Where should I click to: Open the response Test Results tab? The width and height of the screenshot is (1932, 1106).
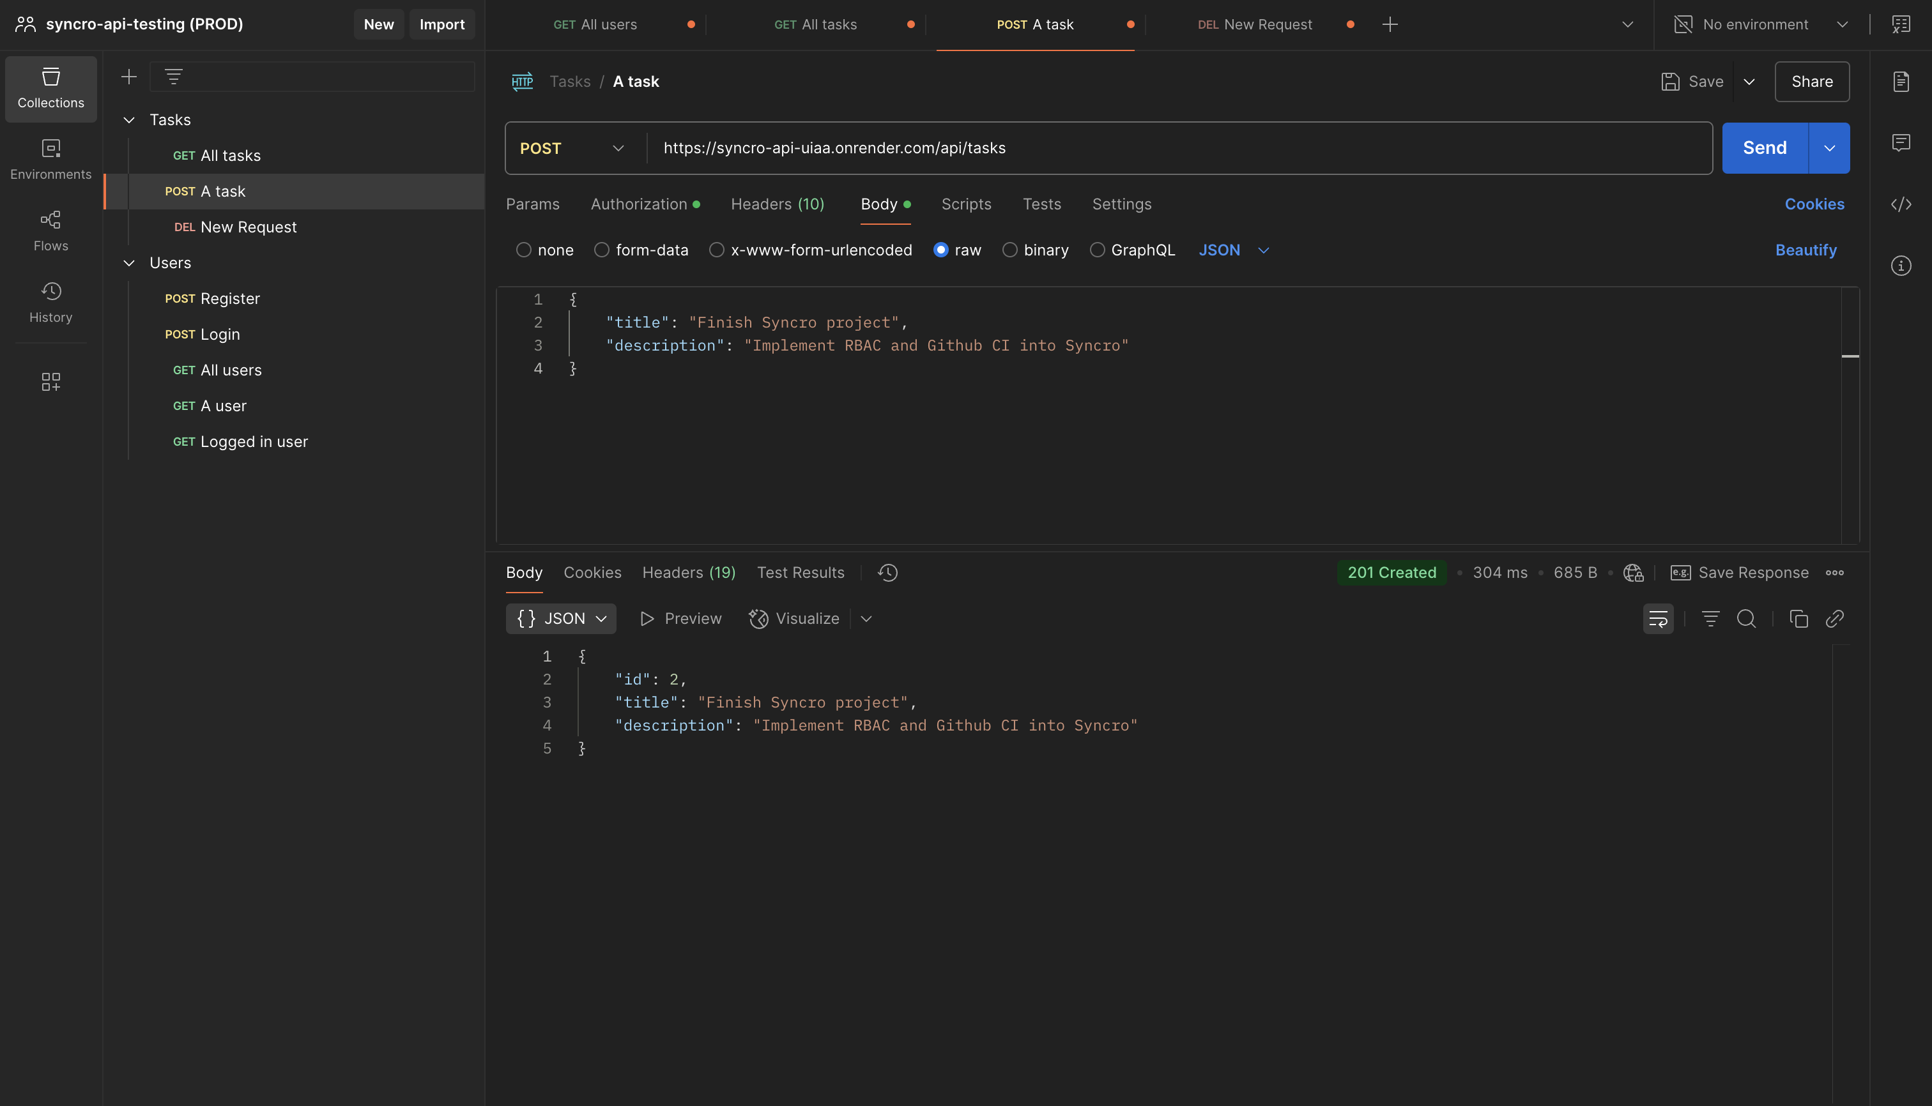tap(801, 573)
